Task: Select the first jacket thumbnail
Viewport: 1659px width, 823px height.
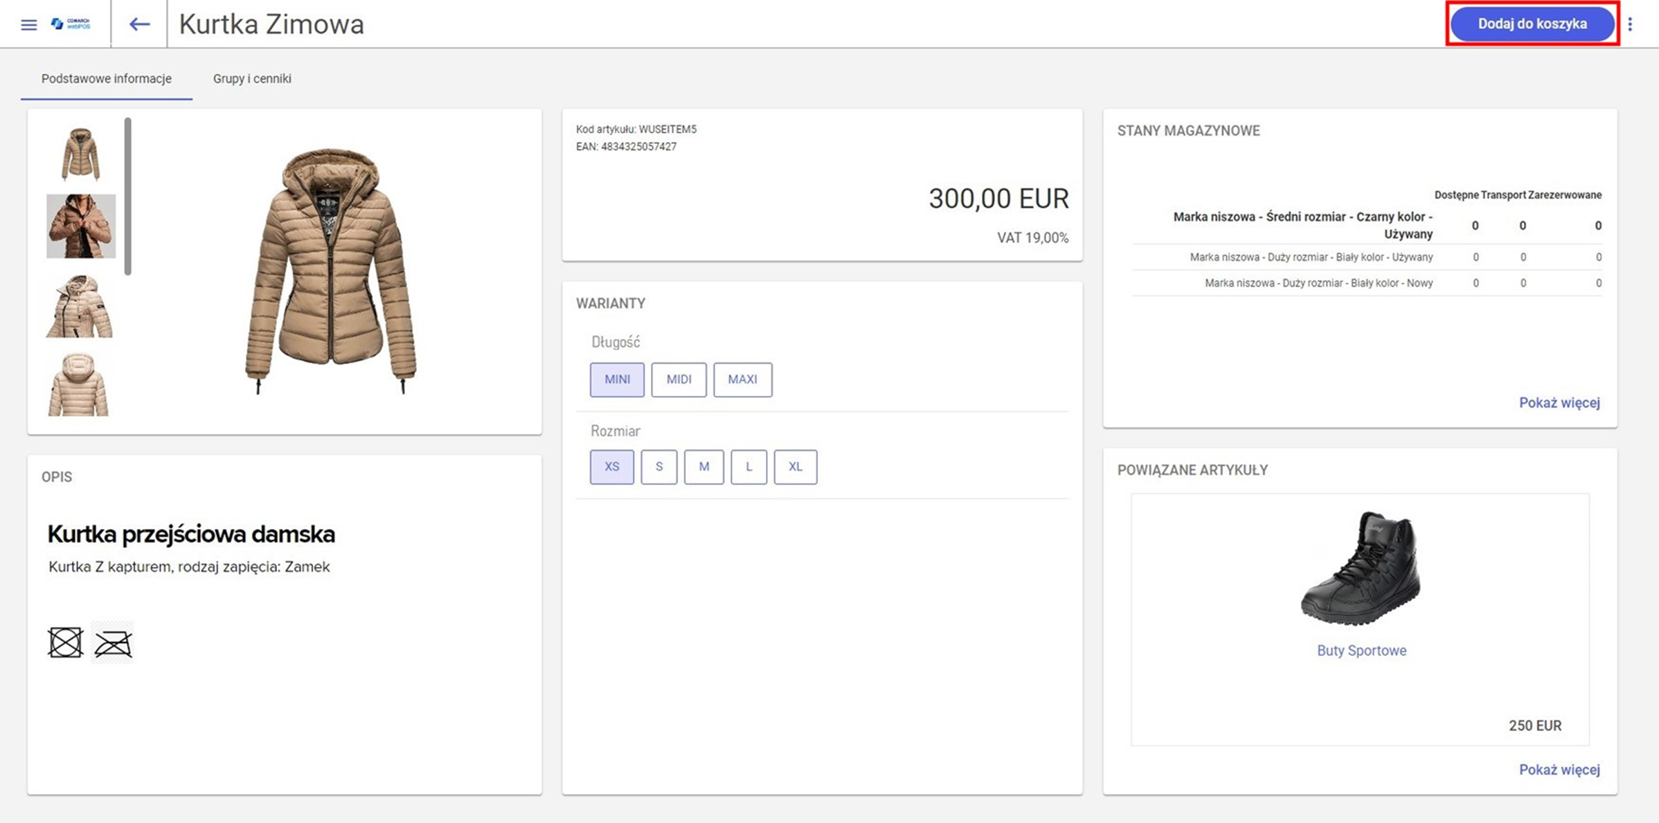Action: (81, 153)
